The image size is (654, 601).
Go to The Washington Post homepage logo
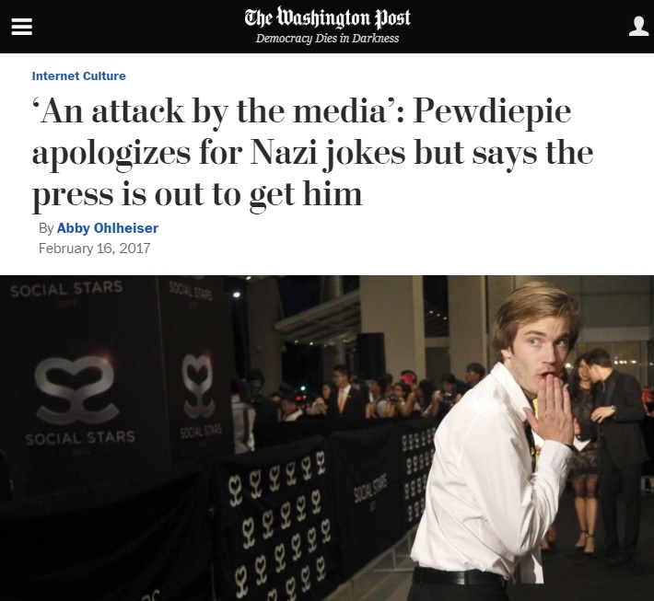coord(327,17)
